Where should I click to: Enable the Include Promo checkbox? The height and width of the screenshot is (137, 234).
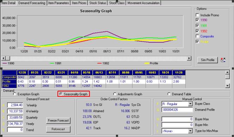tap(197, 15)
